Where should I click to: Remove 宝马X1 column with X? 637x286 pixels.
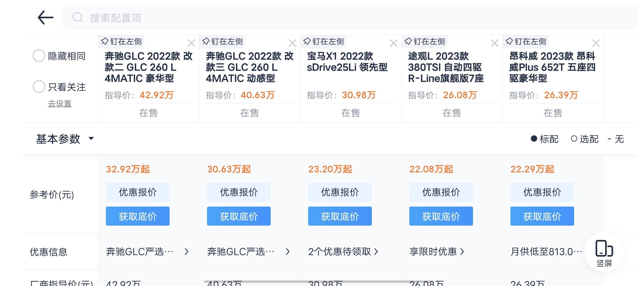coord(393,43)
